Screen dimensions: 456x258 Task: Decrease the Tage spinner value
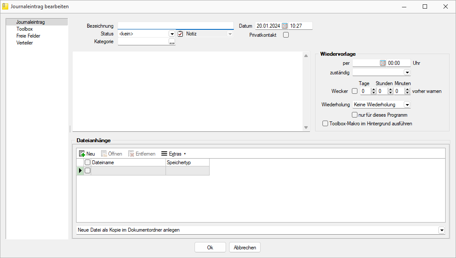click(x=374, y=93)
